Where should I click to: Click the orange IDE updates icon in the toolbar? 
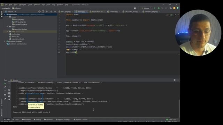[x=174, y=8]
